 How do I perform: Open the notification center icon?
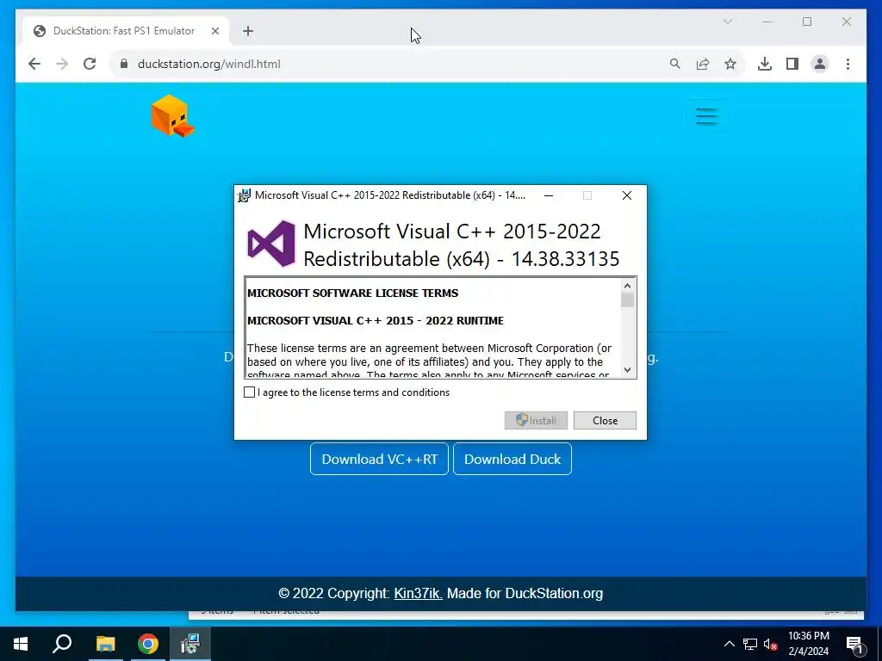coord(855,644)
